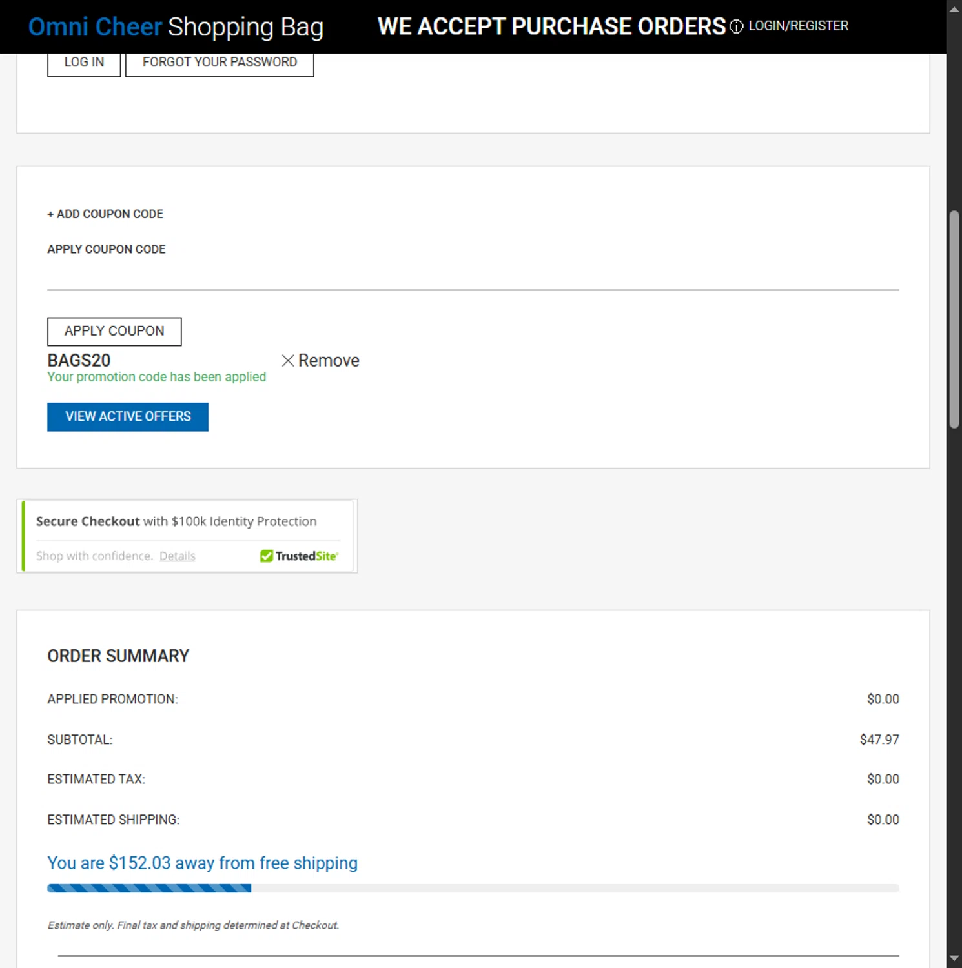Click the Secure Checkout identity protection text
The height and width of the screenshot is (968, 962).
176,521
